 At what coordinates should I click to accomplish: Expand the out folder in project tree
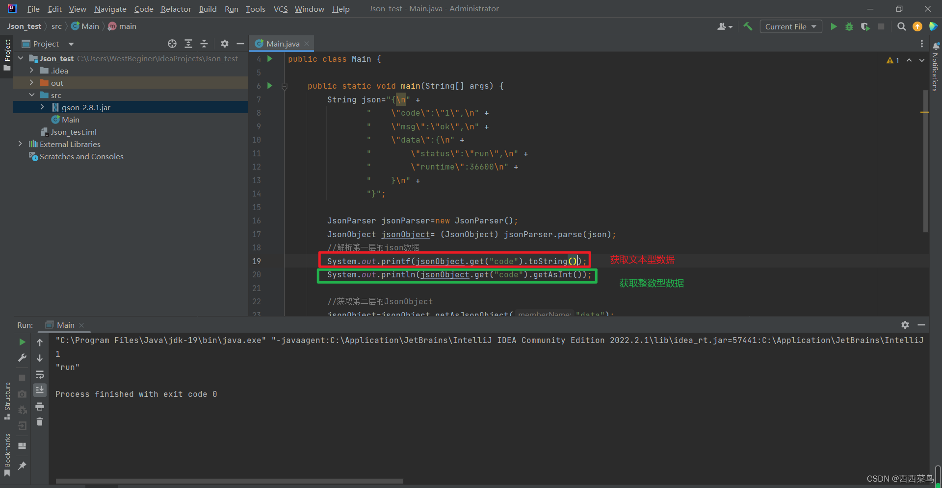(31, 83)
